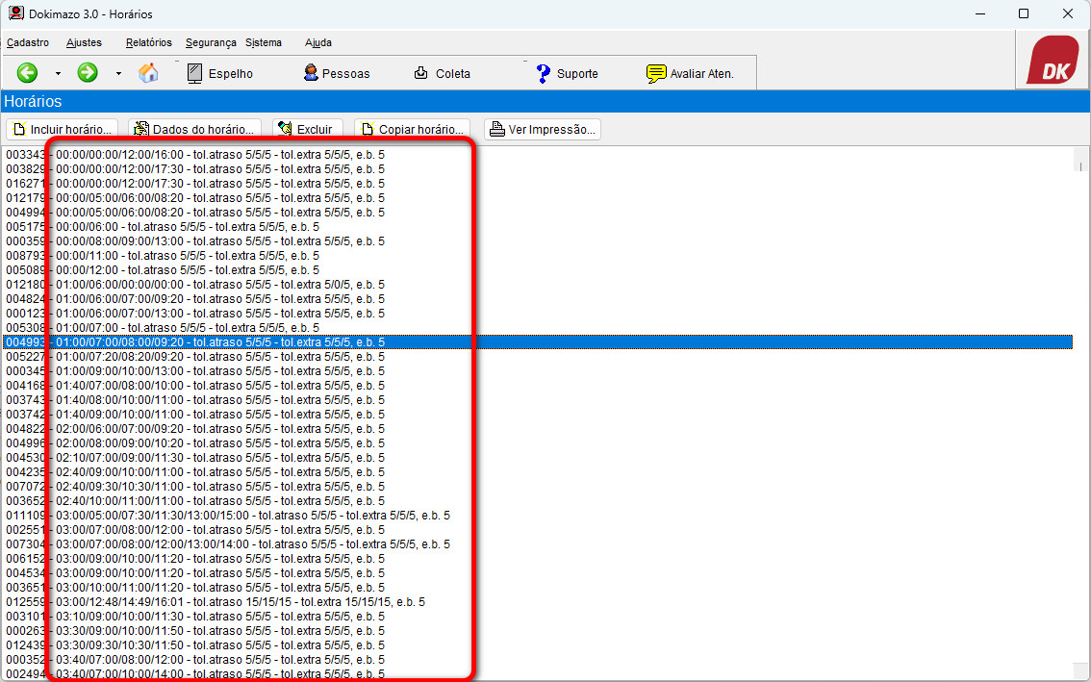This screenshot has height=682, width=1091.
Task: Click the green forward arrow icon
Action: click(x=88, y=73)
